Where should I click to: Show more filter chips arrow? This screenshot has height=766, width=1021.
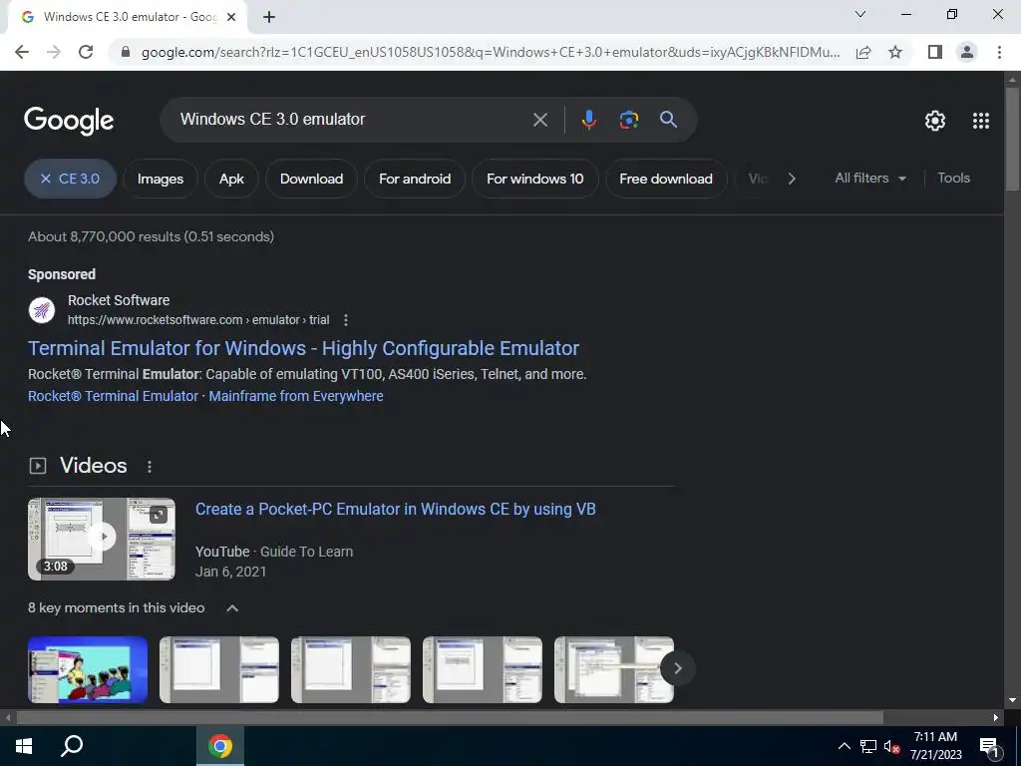click(x=791, y=179)
